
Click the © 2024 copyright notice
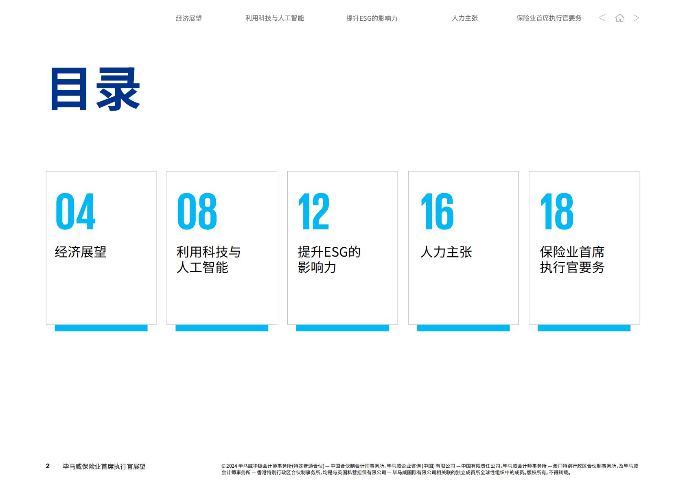(430, 469)
